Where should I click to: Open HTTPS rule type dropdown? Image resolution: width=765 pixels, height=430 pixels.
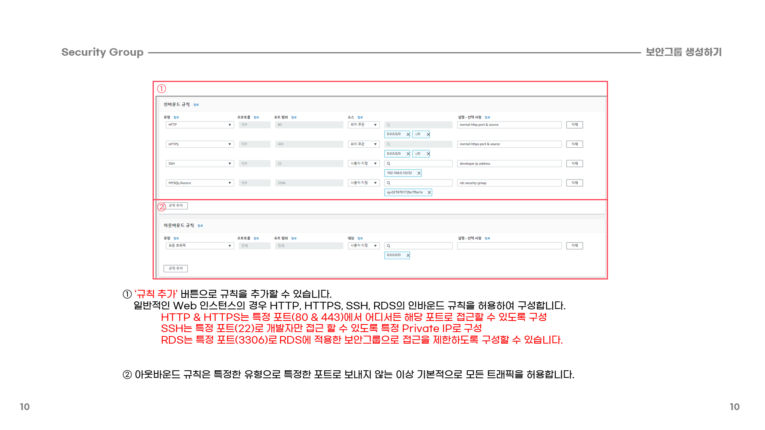200,144
